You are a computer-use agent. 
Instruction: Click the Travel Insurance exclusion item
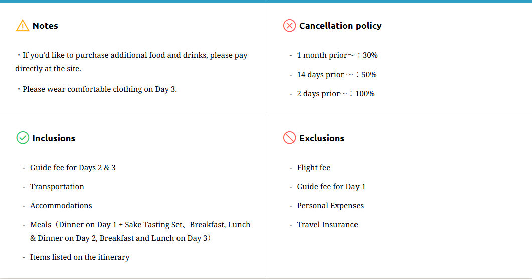click(x=327, y=225)
